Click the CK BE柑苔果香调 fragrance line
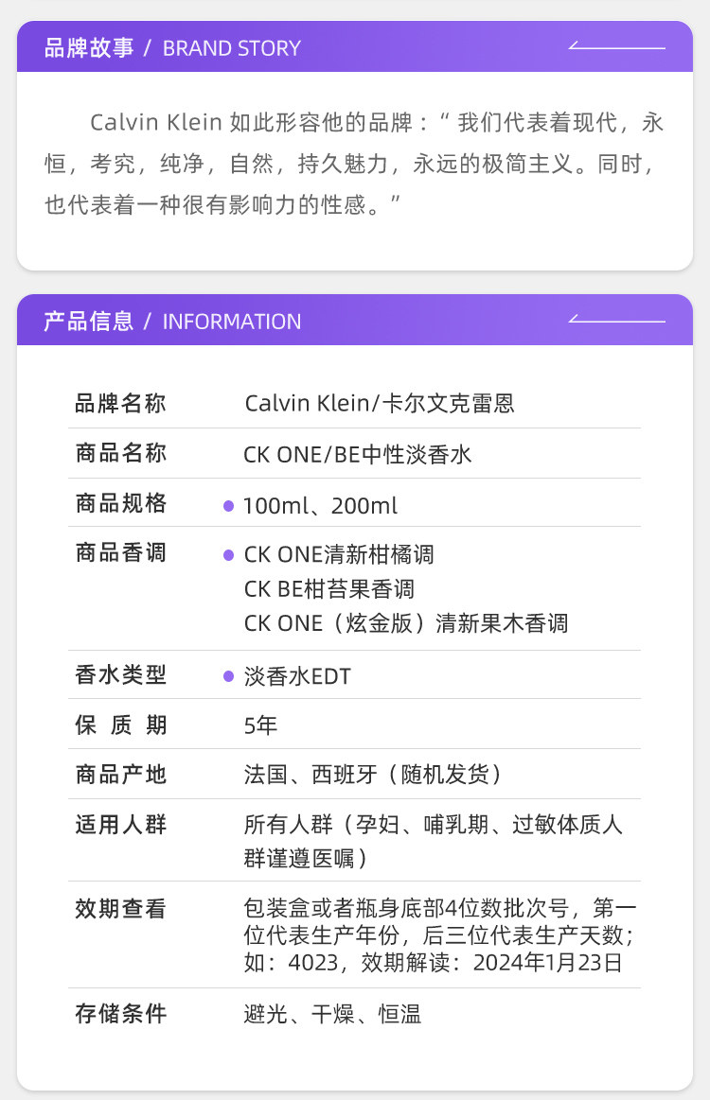This screenshot has width=710, height=1100. coord(328,589)
